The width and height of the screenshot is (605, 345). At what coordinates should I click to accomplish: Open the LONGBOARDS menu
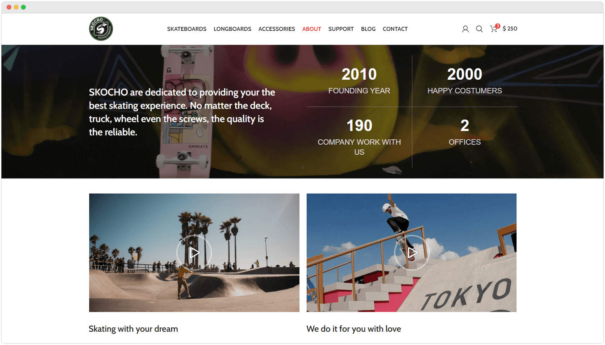pos(232,29)
